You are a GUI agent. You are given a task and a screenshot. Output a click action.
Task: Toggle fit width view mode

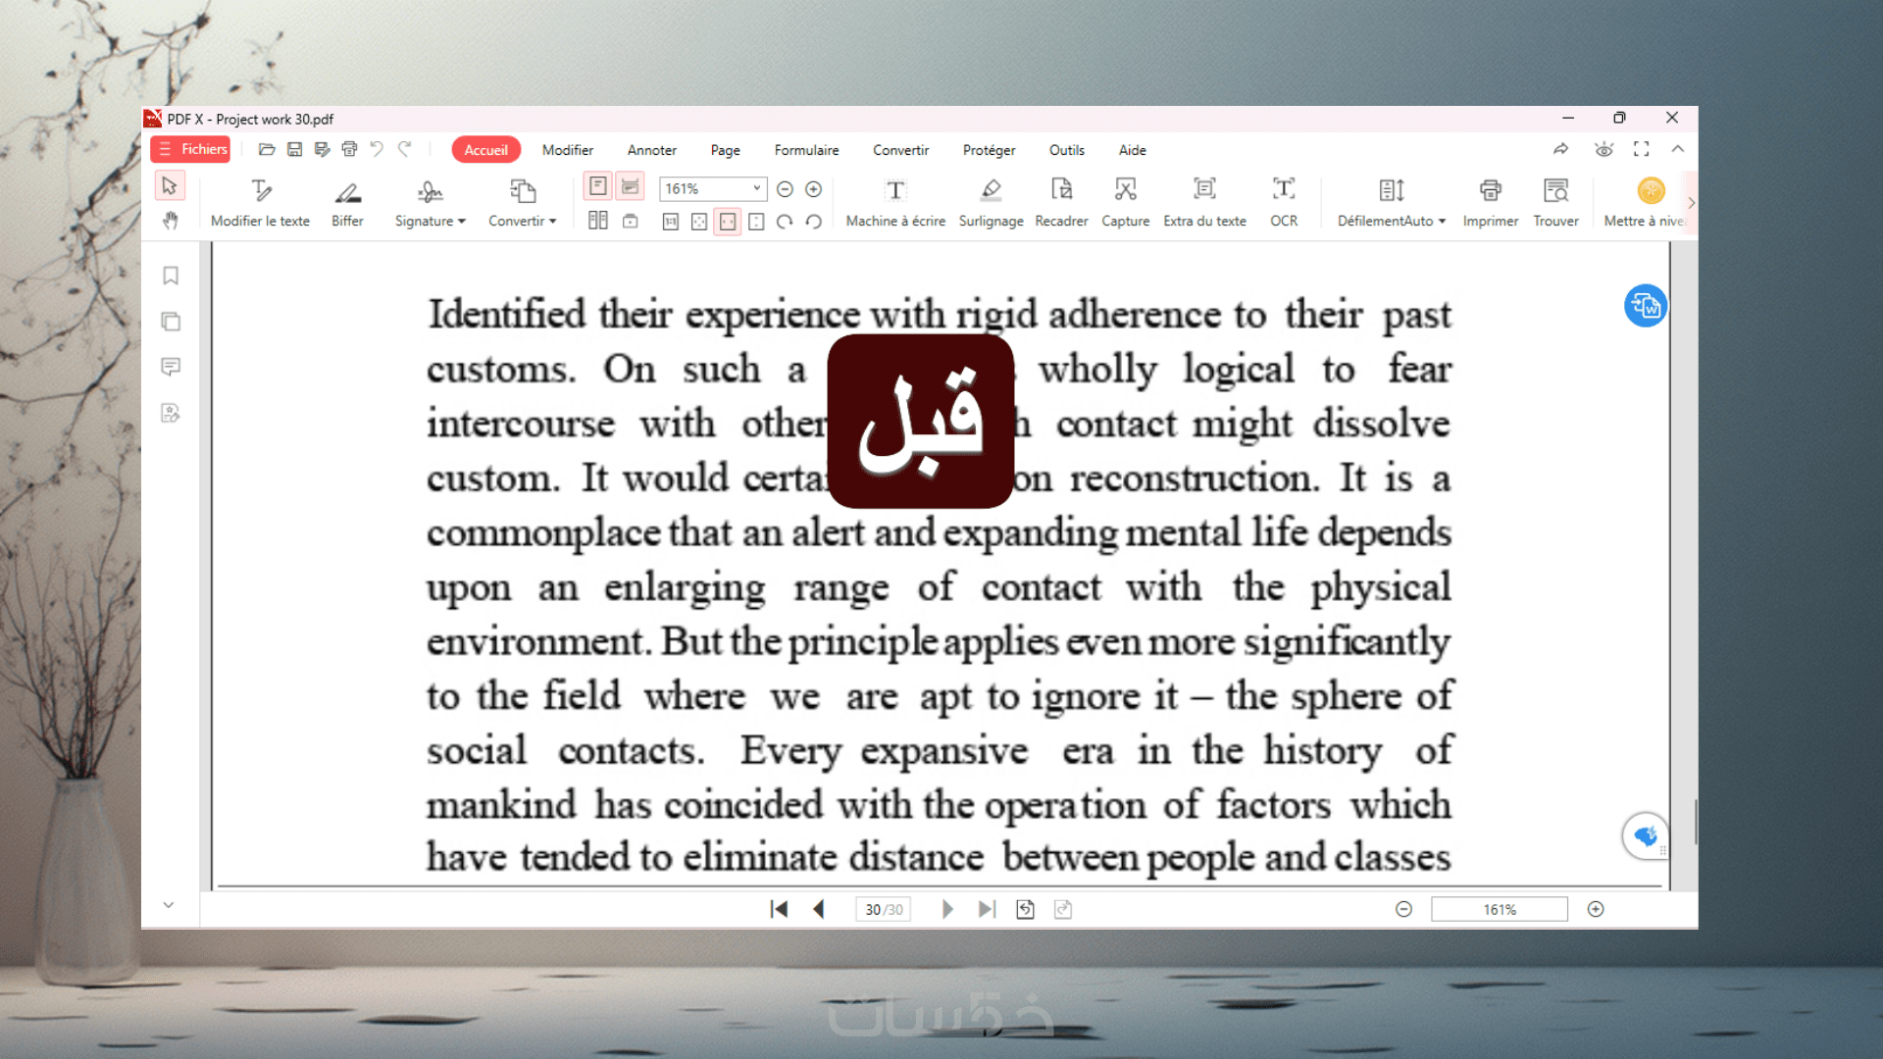[x=728, y=222]
